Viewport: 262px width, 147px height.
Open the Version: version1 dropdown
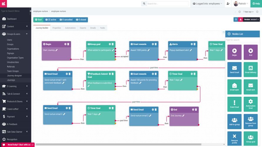pyautogui.click(x=251, y=19)
